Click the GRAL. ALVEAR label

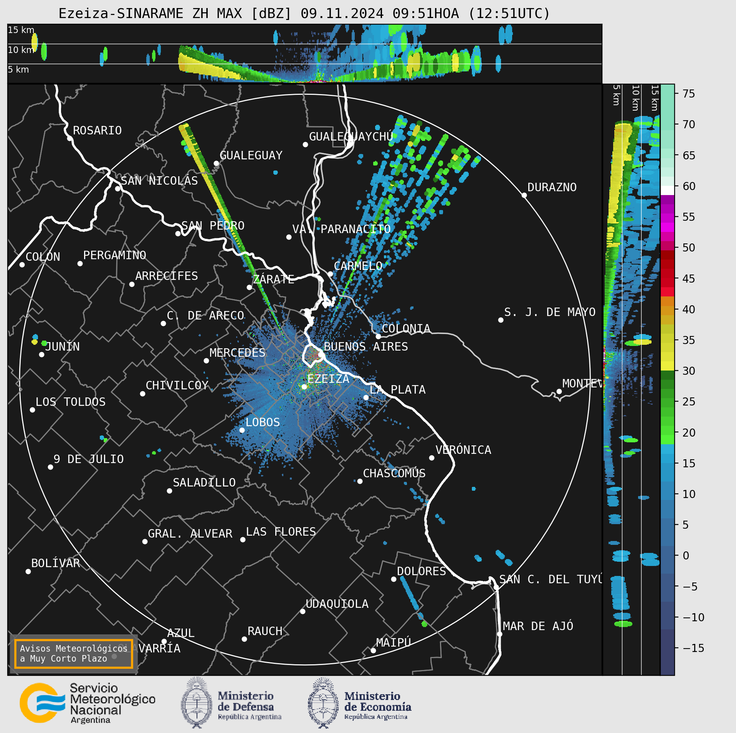click(190, 534)
